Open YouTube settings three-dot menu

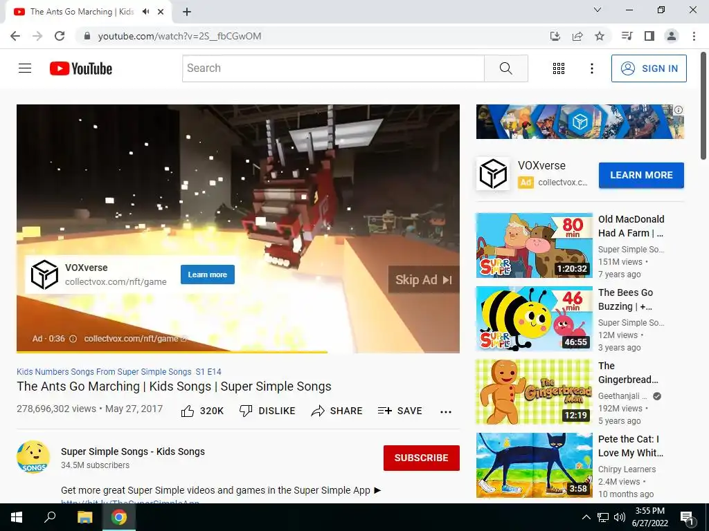click(592, 68)
